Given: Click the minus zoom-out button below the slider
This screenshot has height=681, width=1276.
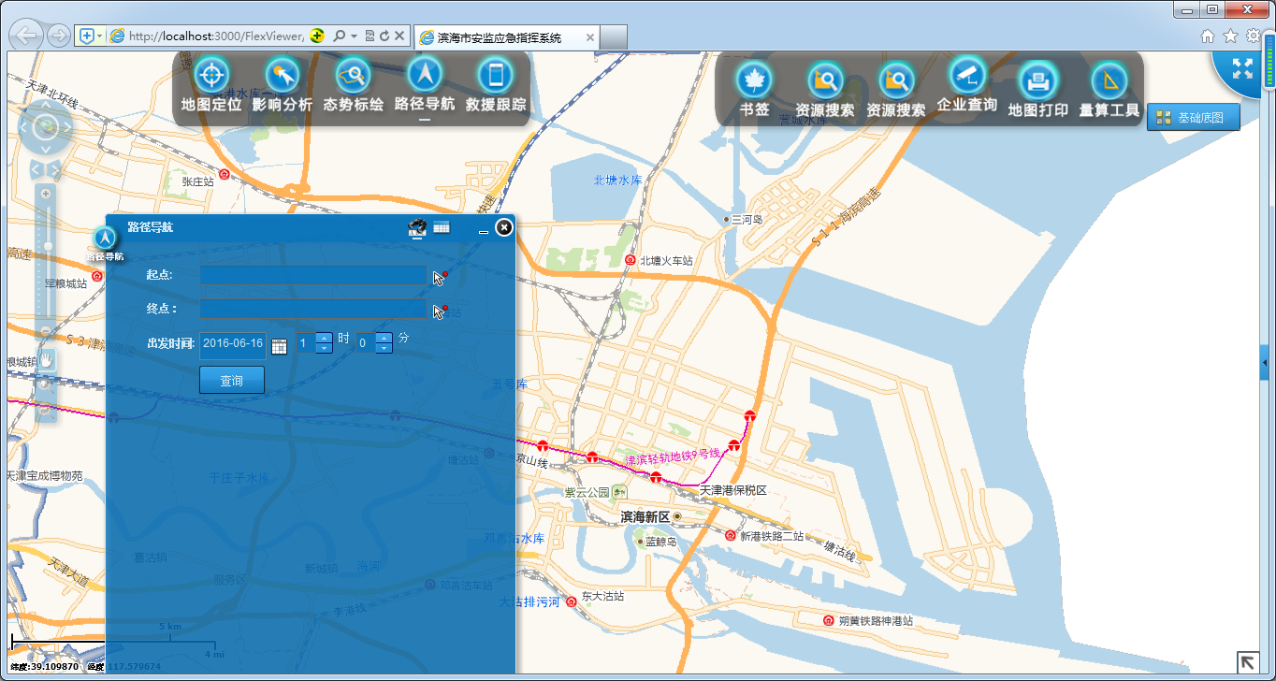Looking at the screenshot, I should point(46,331).
